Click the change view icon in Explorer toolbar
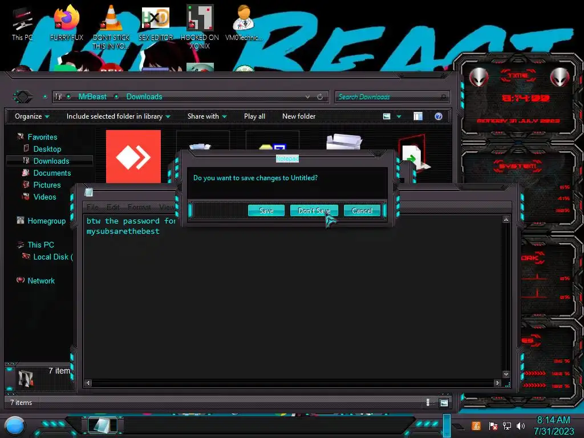The width and height of the screenshot is (584, 438). [x=387, y=116]
